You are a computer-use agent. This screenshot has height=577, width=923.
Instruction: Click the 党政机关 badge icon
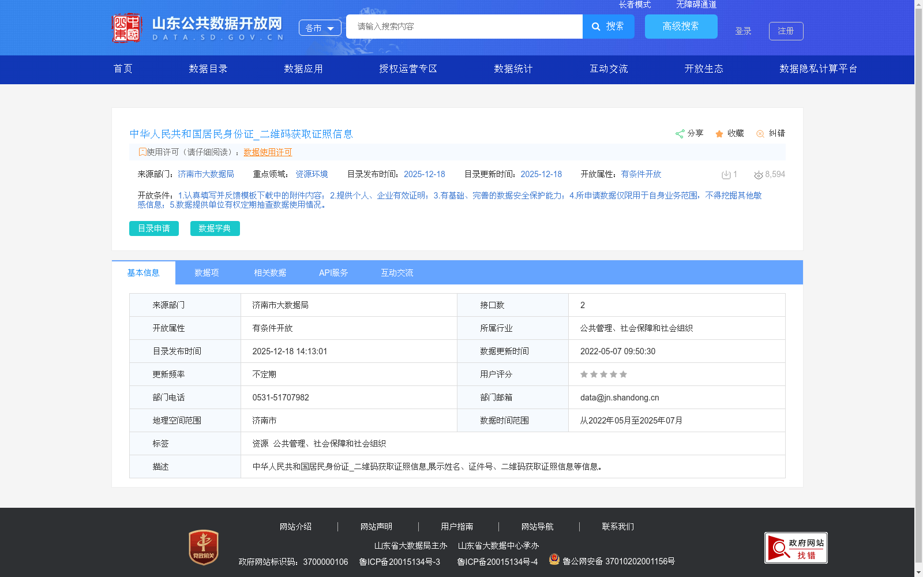(x=204, y=547)
